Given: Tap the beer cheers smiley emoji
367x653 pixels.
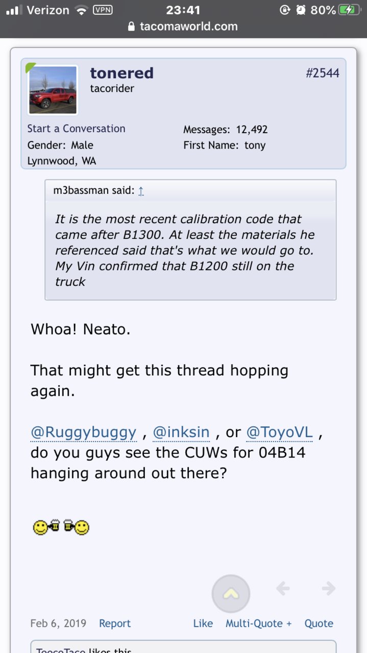Looking at the screenshot, I should point(61,527).
